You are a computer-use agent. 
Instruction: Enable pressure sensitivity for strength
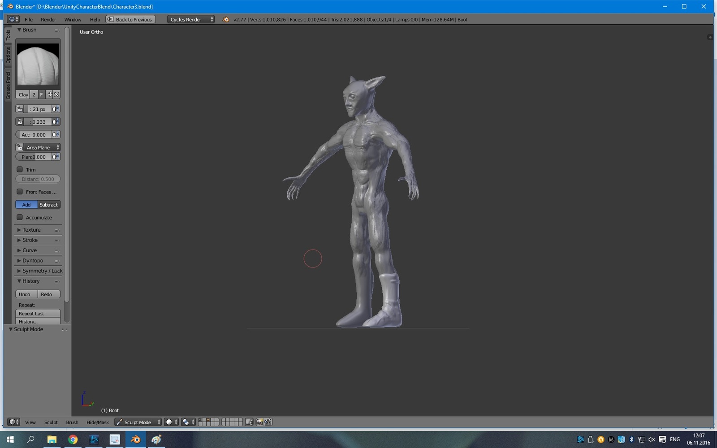tap(56, 122)
